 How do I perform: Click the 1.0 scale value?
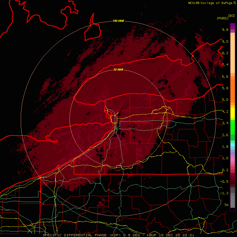click(x=225, y=158)
